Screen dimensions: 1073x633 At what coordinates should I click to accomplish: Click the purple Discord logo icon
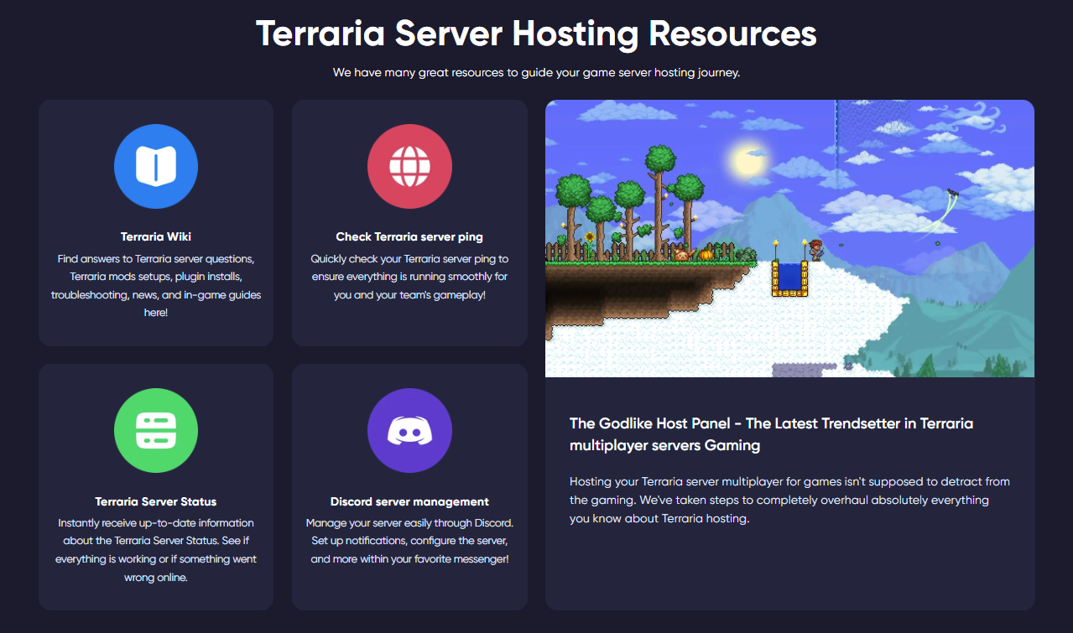(x=409, y=431)
